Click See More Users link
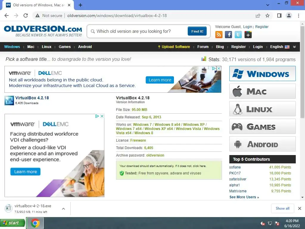This screenshot has width=305, height=229. tap(244, 197)
